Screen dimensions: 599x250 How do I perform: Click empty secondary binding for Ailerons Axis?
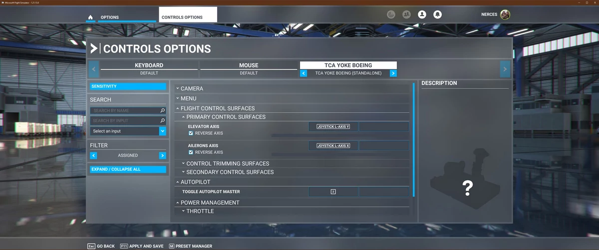[383, 146]
